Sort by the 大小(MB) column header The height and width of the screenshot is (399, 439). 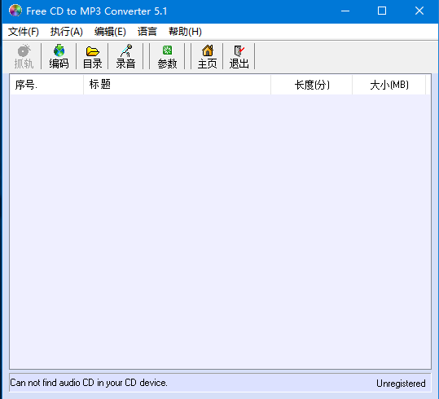(x=389, y=85)
